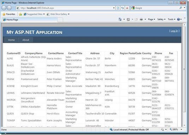This screenshot has width=189, height=135.
Task: Click the Brandenburg city cell
Action: click(112, 86)
